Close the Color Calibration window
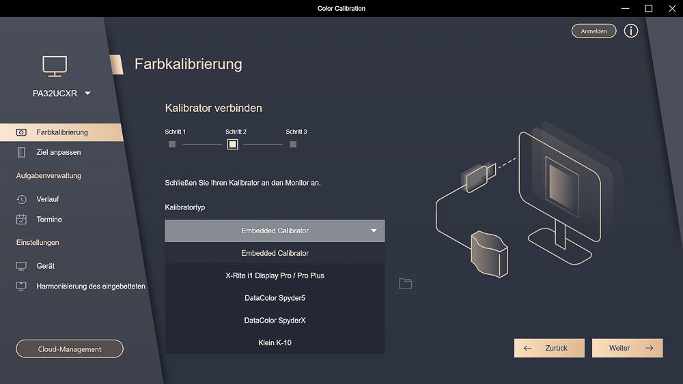This screenshot has height=384, width=683. point(672,8)
